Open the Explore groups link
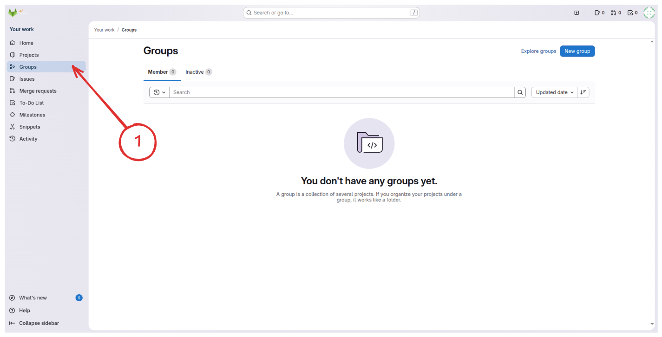 point(538,51)
